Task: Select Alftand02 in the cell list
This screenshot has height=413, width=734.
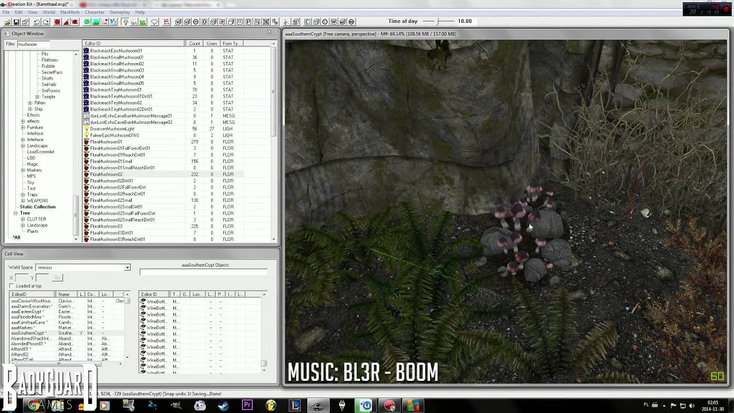Action: pos(19,354)
